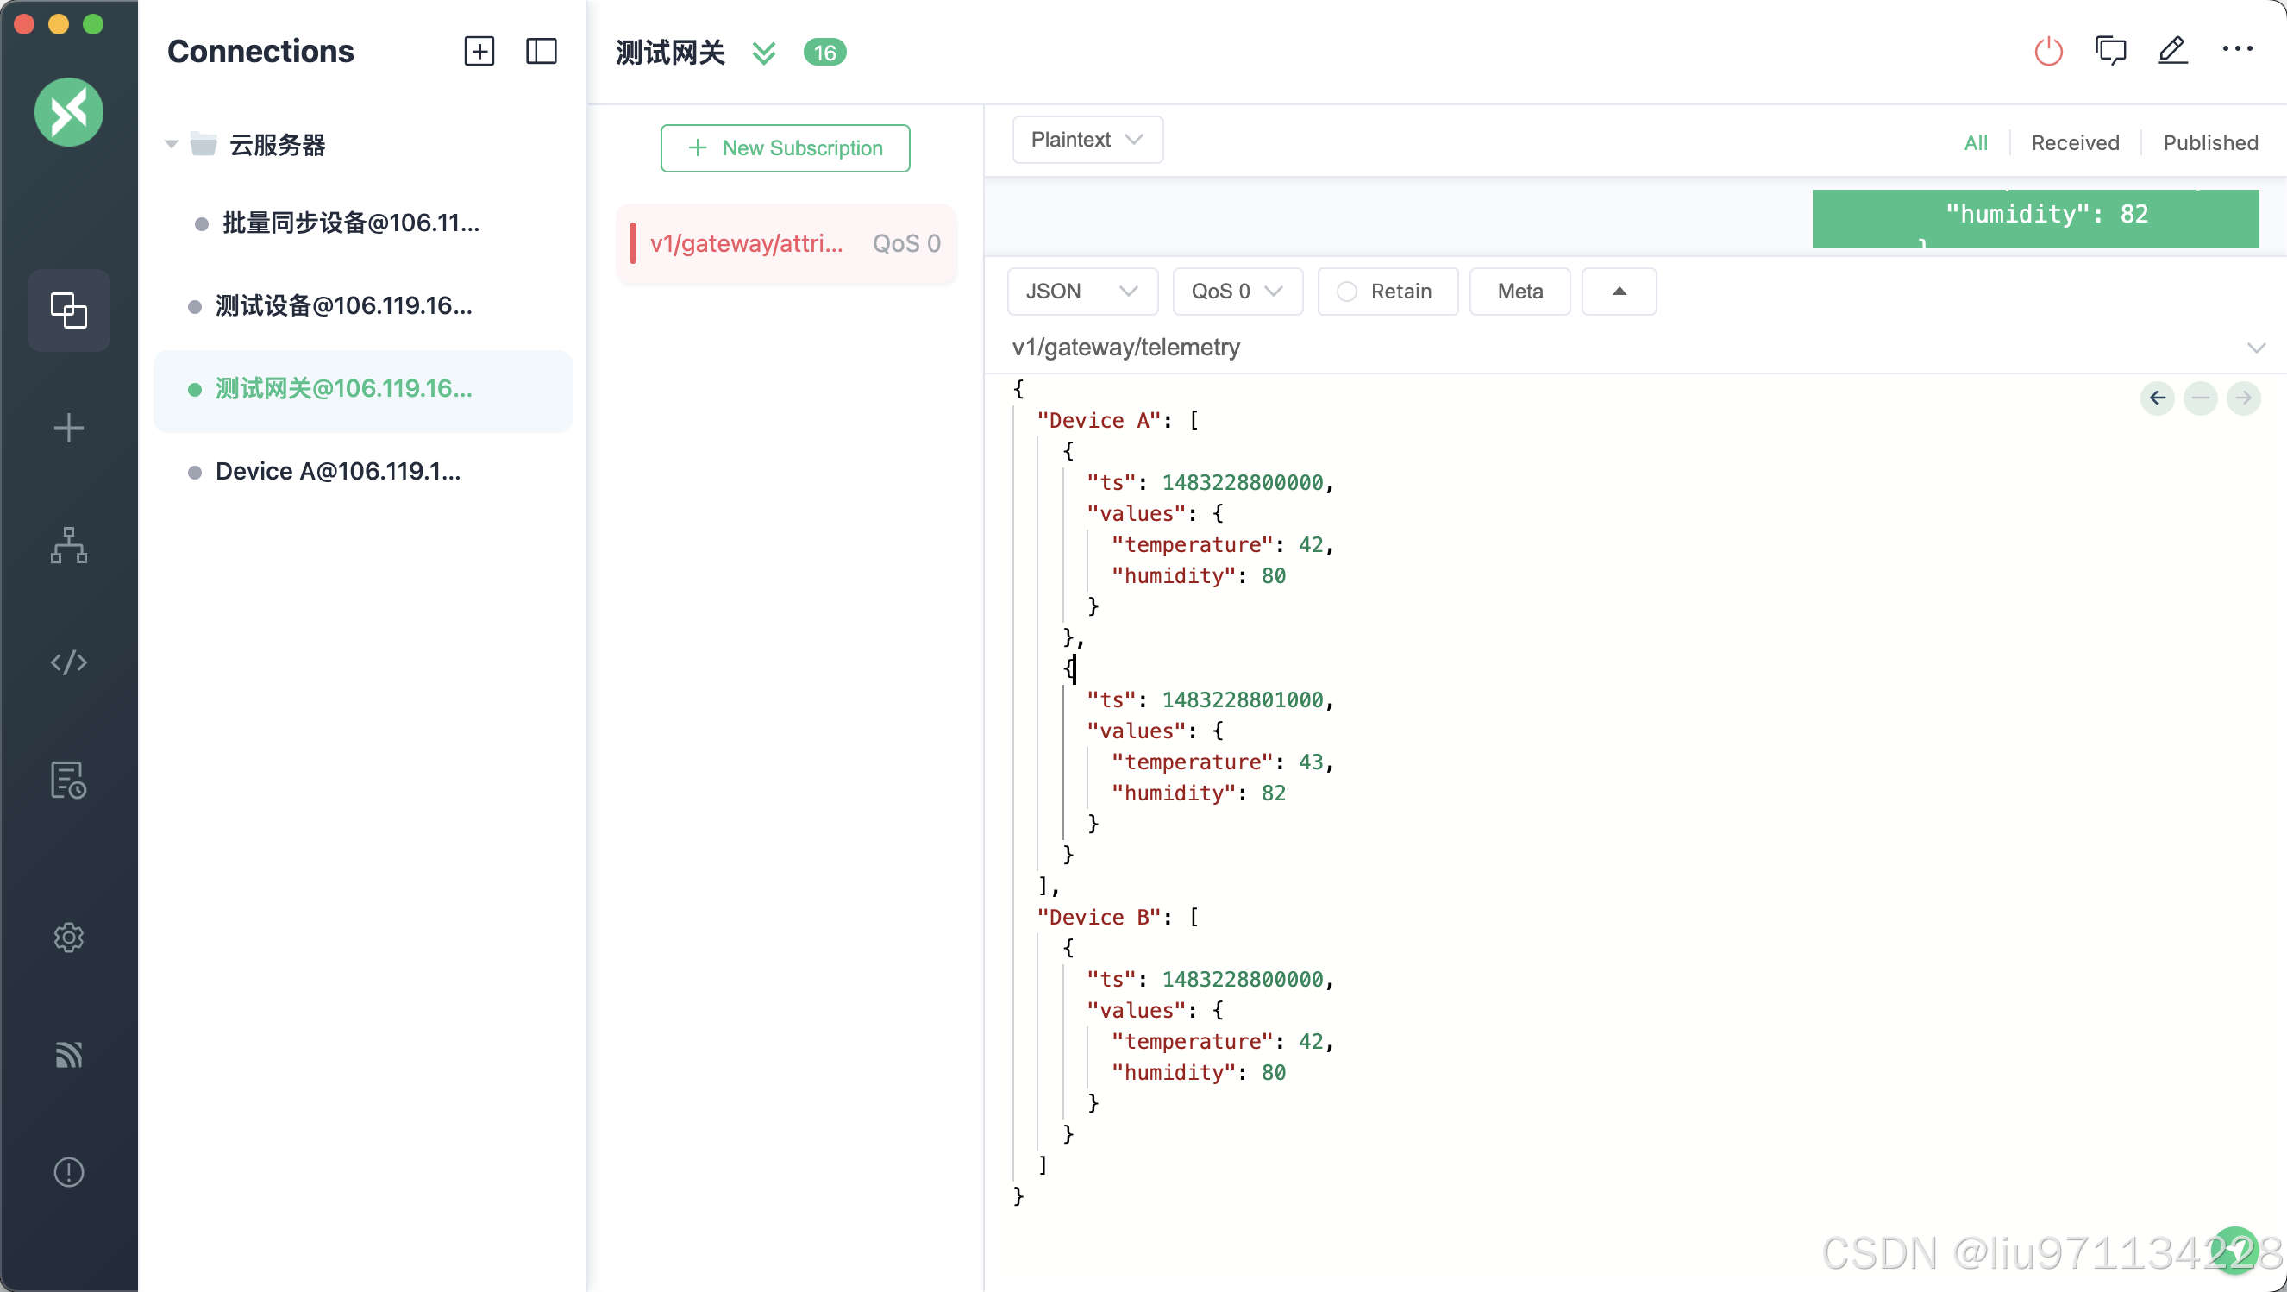Screen dimensions: 2287x1292
Task: Click the New Subscription button
Action: (785, 148)
